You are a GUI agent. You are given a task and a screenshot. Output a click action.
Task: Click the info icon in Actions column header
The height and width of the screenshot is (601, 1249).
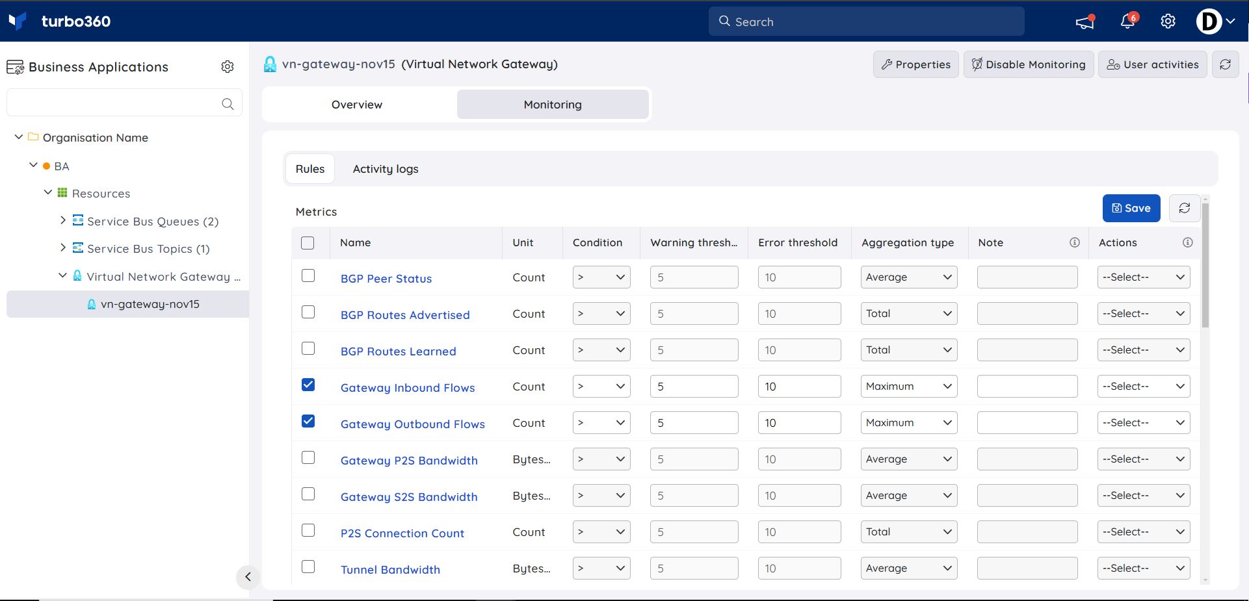(x=1188, y=242)
